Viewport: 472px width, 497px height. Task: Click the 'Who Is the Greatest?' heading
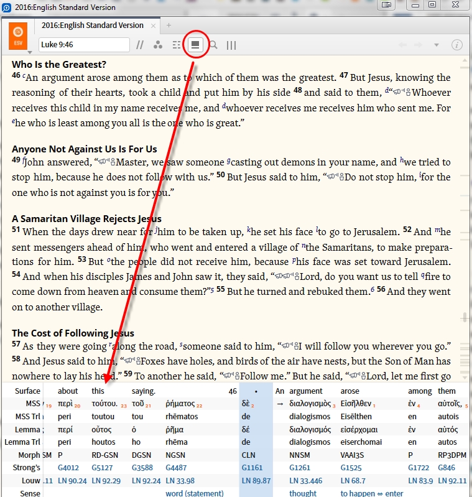pos(59,64)
